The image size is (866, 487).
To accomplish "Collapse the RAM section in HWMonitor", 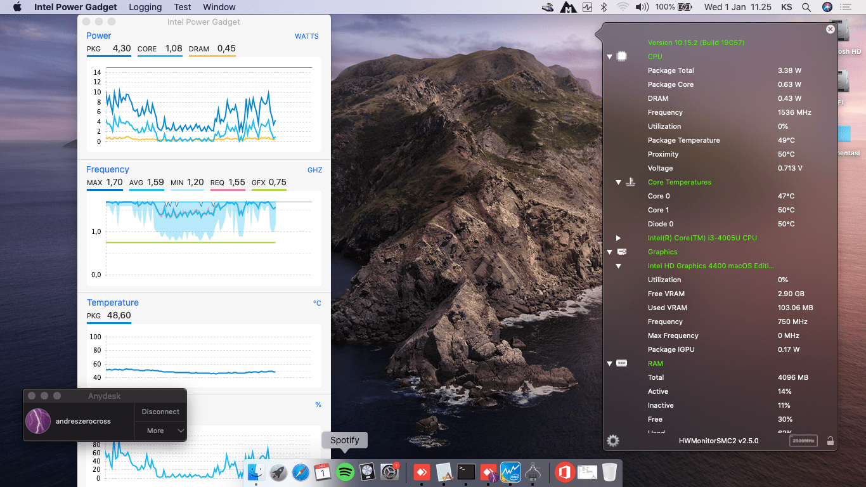I will pos(609,363).
